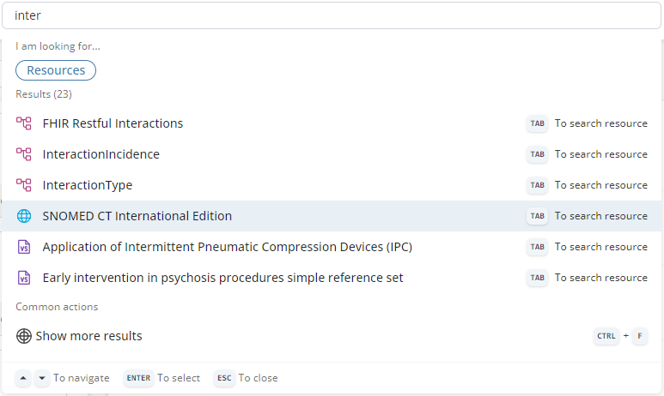Toggle the Resources filter chip
This screenshot has width=664, height=396.
click(56, 70)
